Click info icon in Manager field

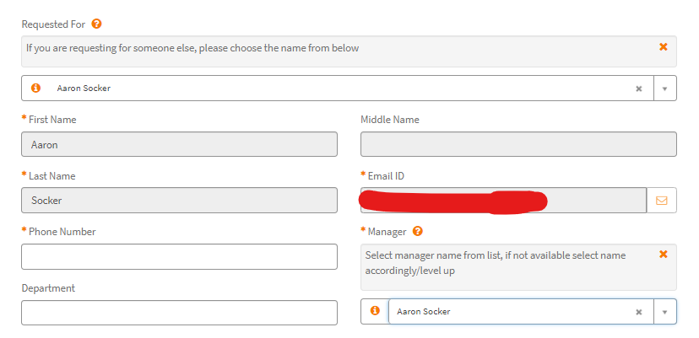click(x=375, y=311)
